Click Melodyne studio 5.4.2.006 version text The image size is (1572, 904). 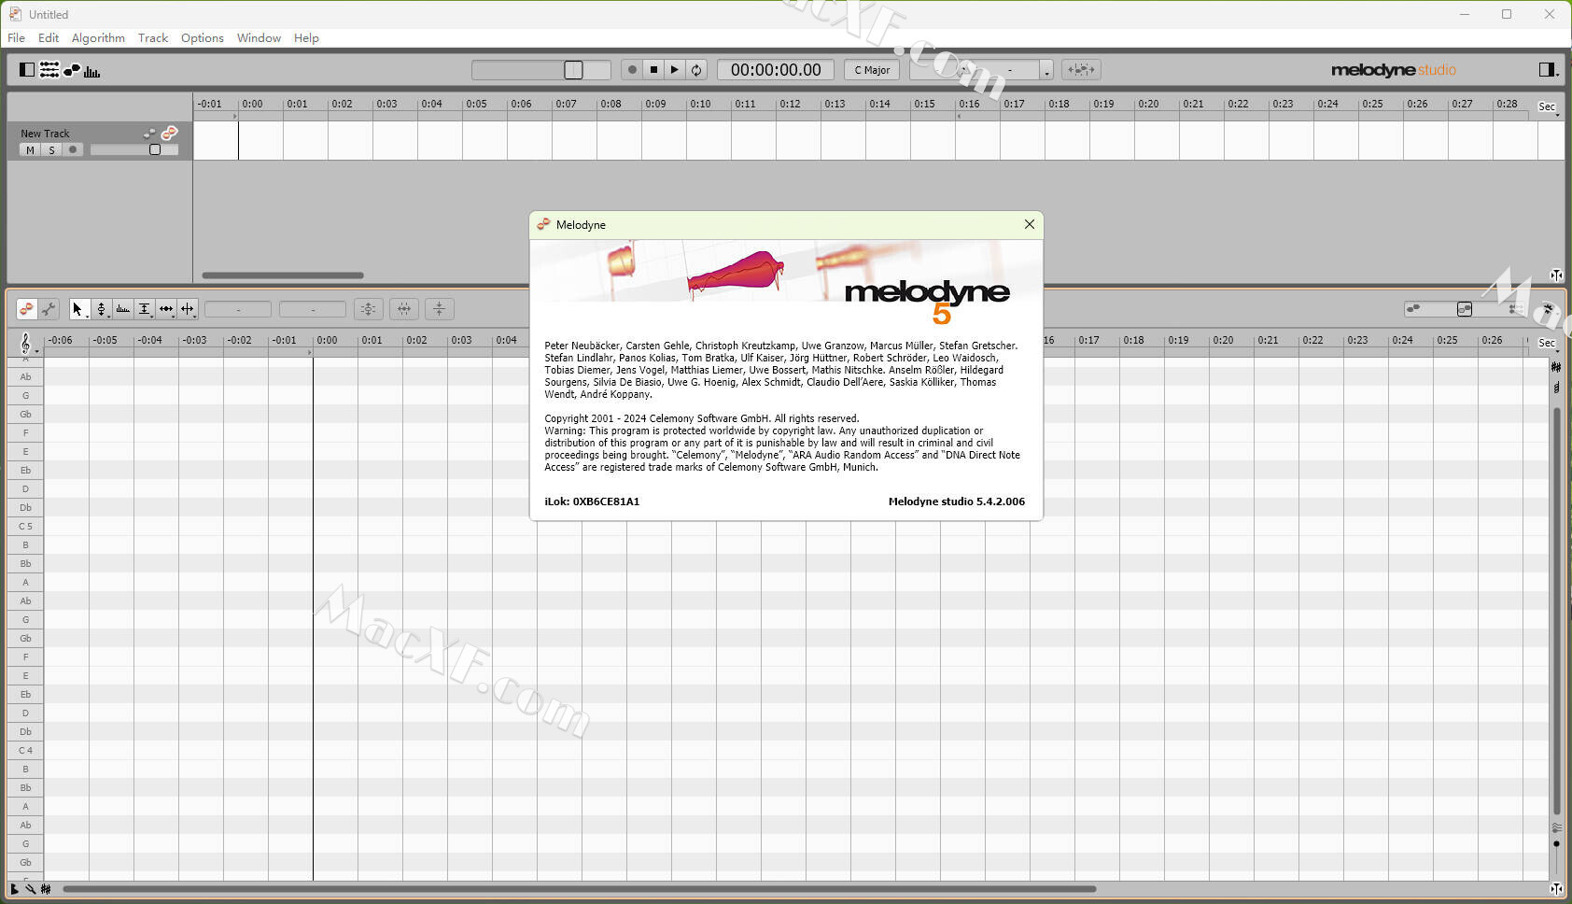coord(956,501)
